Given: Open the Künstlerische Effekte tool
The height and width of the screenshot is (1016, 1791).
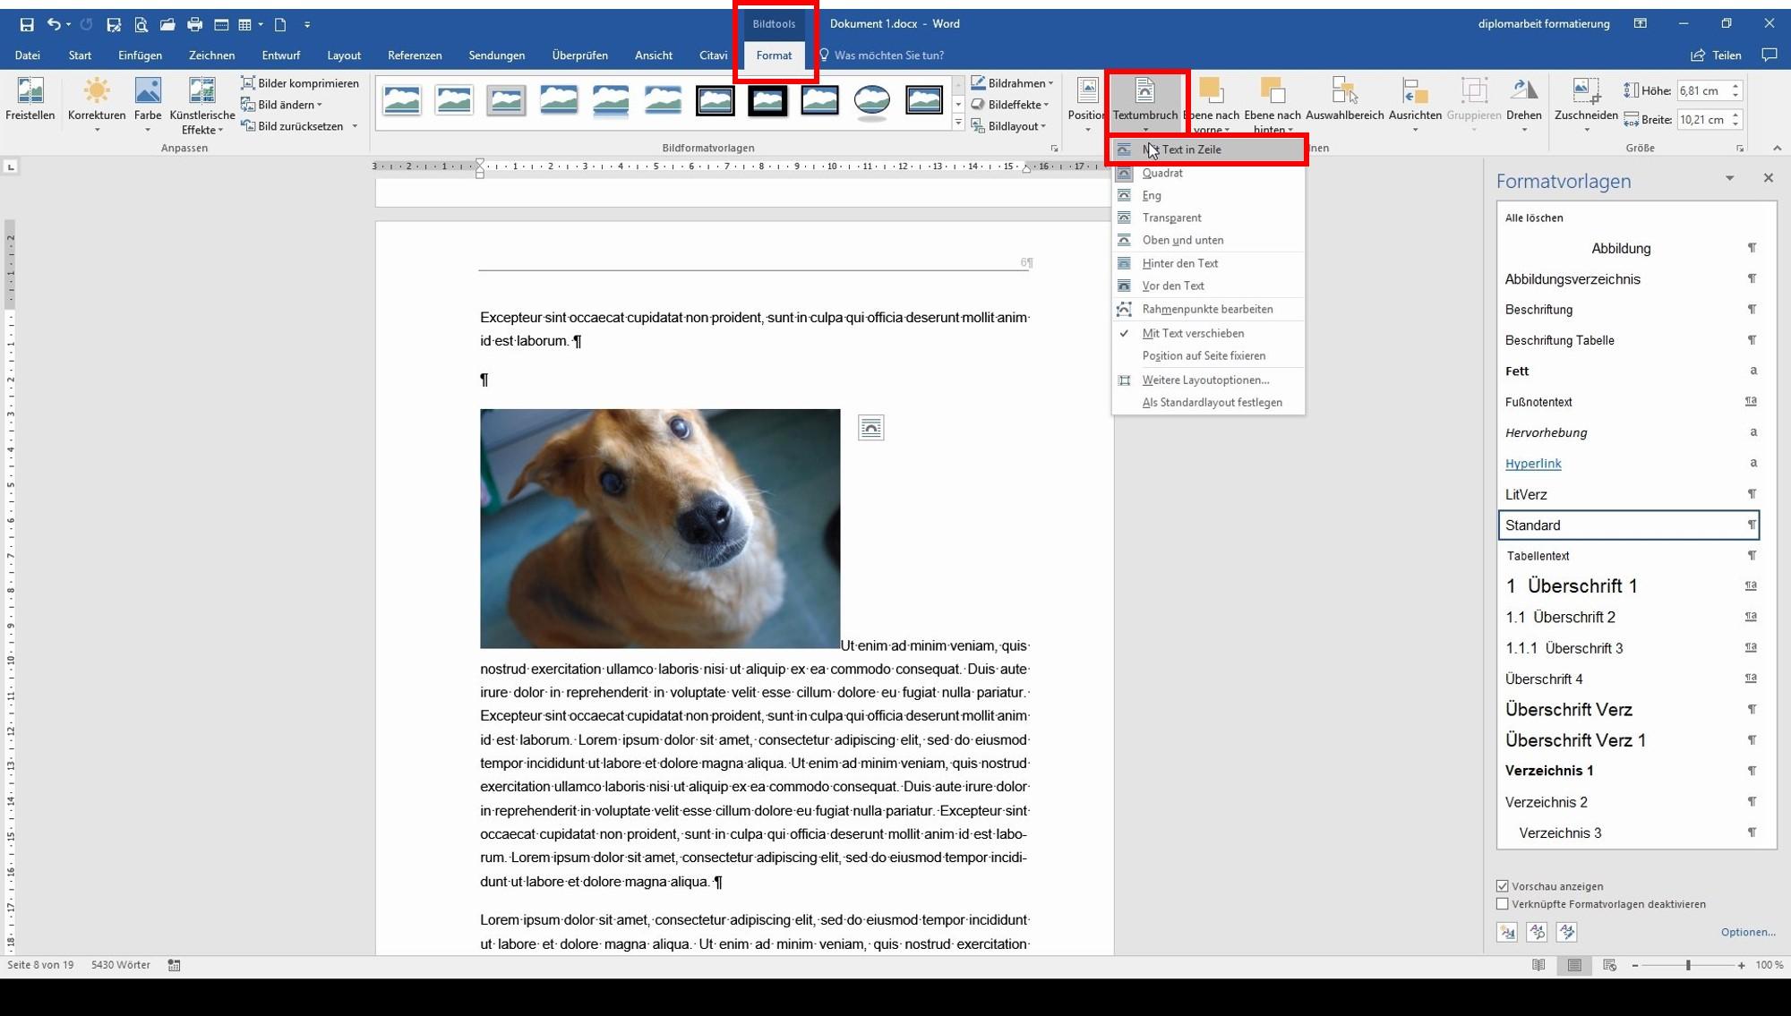Looking at the screenshot, I should click(202, 105).
